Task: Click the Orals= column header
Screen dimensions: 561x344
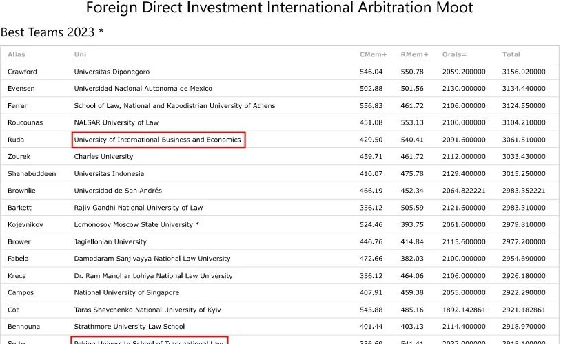Action: click(454, 54)
